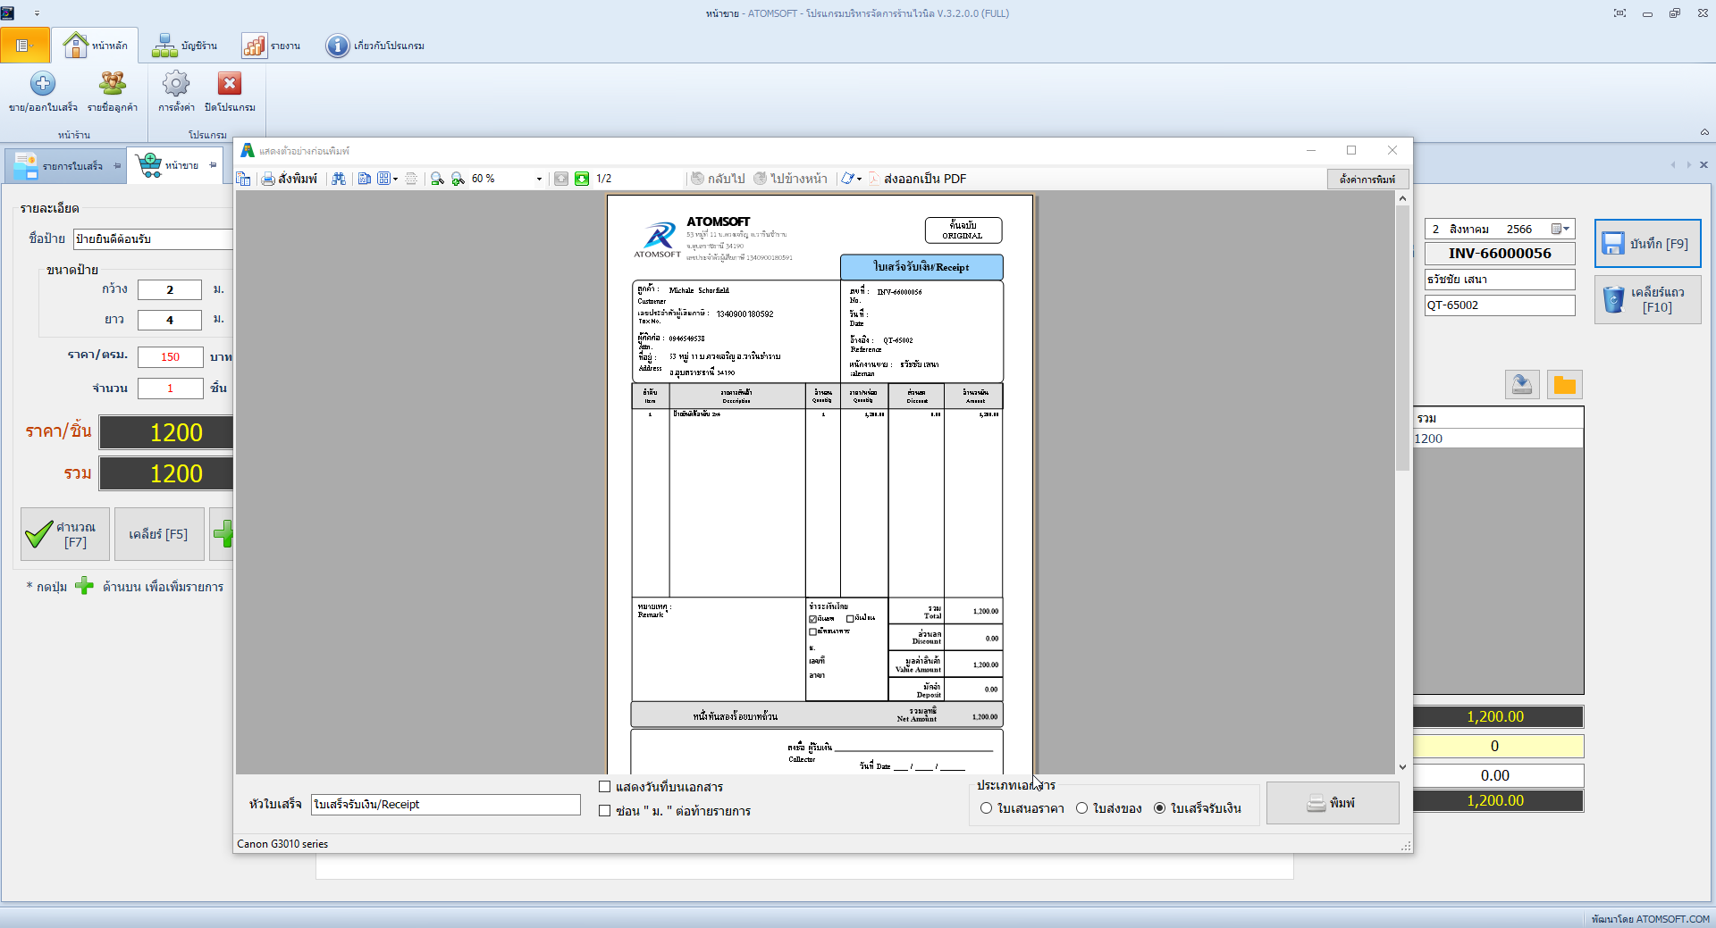Select ใบเสร็จรับเงิน radio button
1716x928 pixels.
tap(1160, 808)
